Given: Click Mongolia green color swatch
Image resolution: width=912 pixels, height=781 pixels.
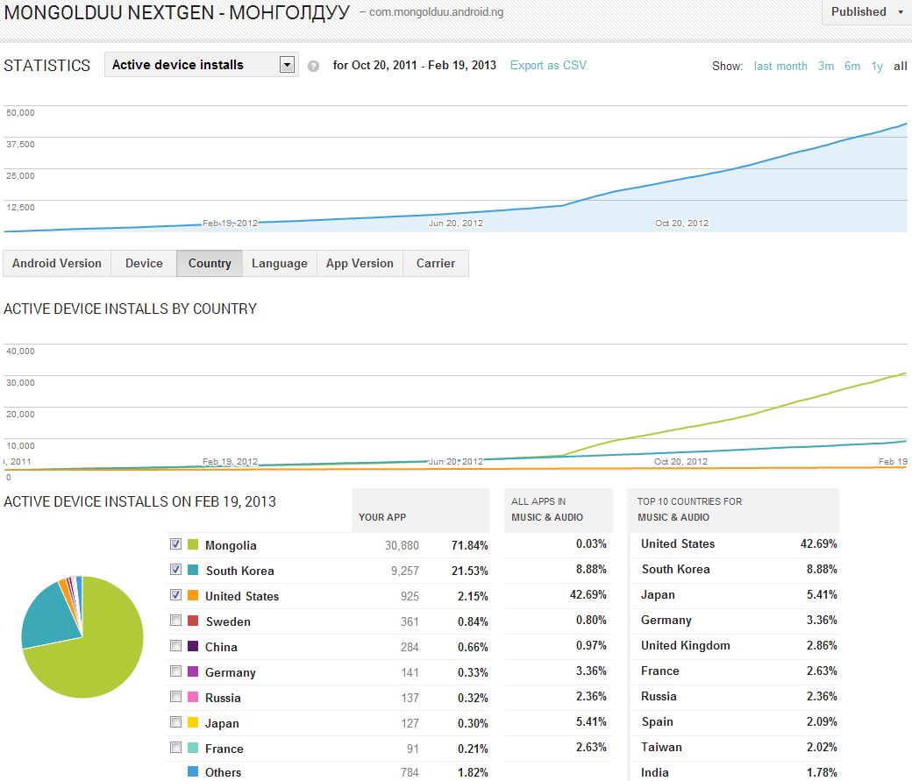Looking at the screenshot, I should point(193,544).
